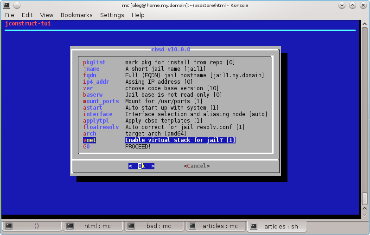Select the jname jail name entry
The image size is (370, 235).
coord(144,69)
